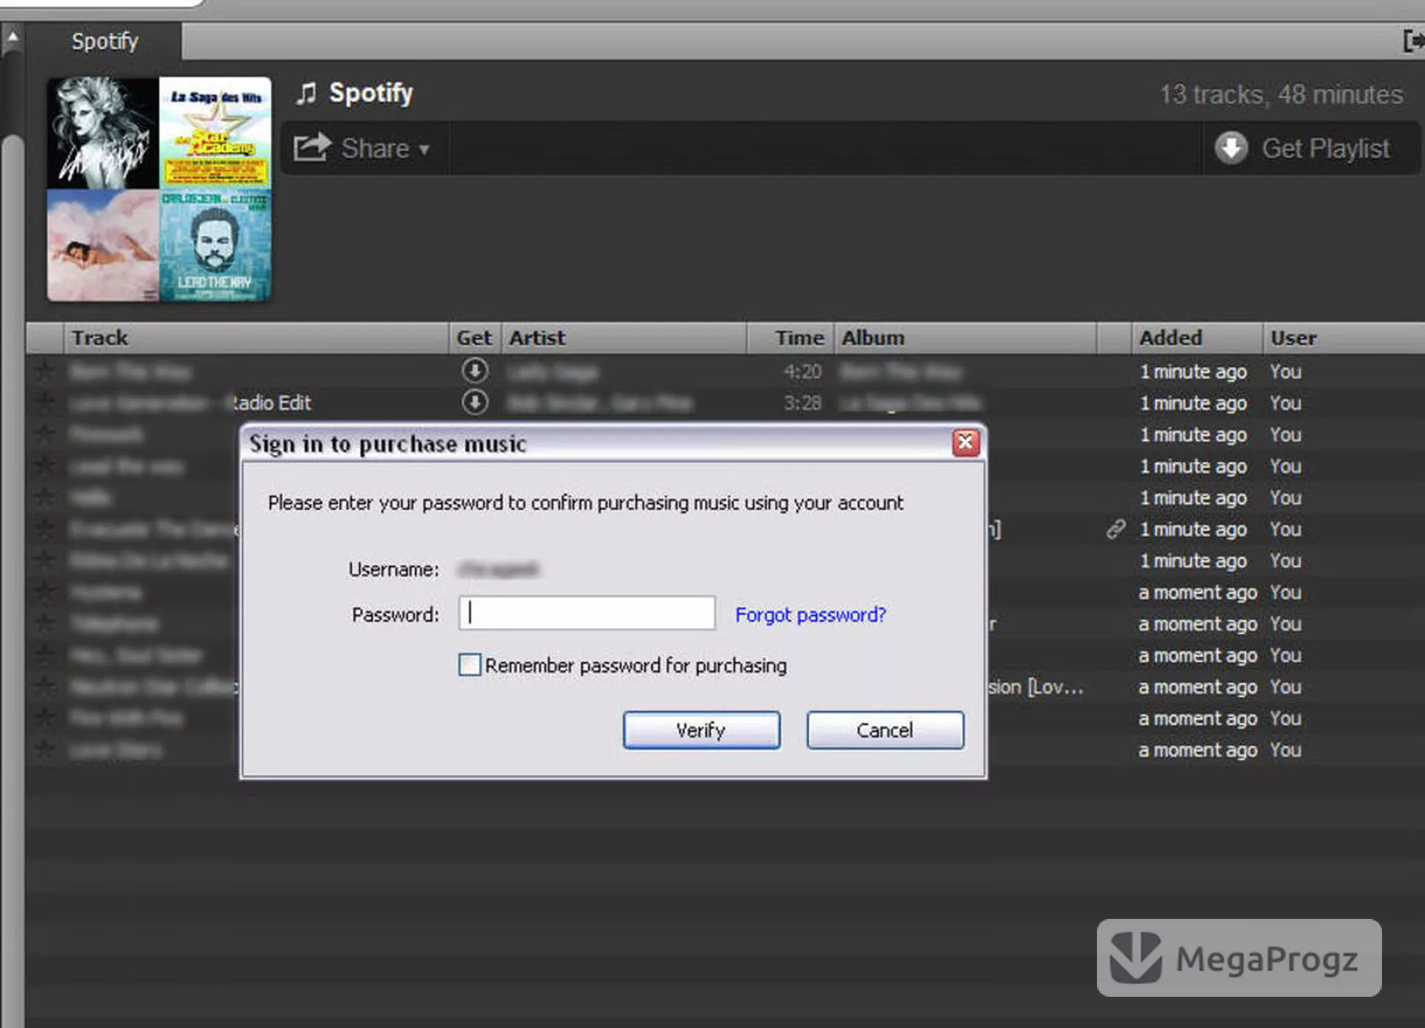Click the playlist album cover mosaic
The image size is (1425, 1028).
pyautogui.click(x=159, y=189)
